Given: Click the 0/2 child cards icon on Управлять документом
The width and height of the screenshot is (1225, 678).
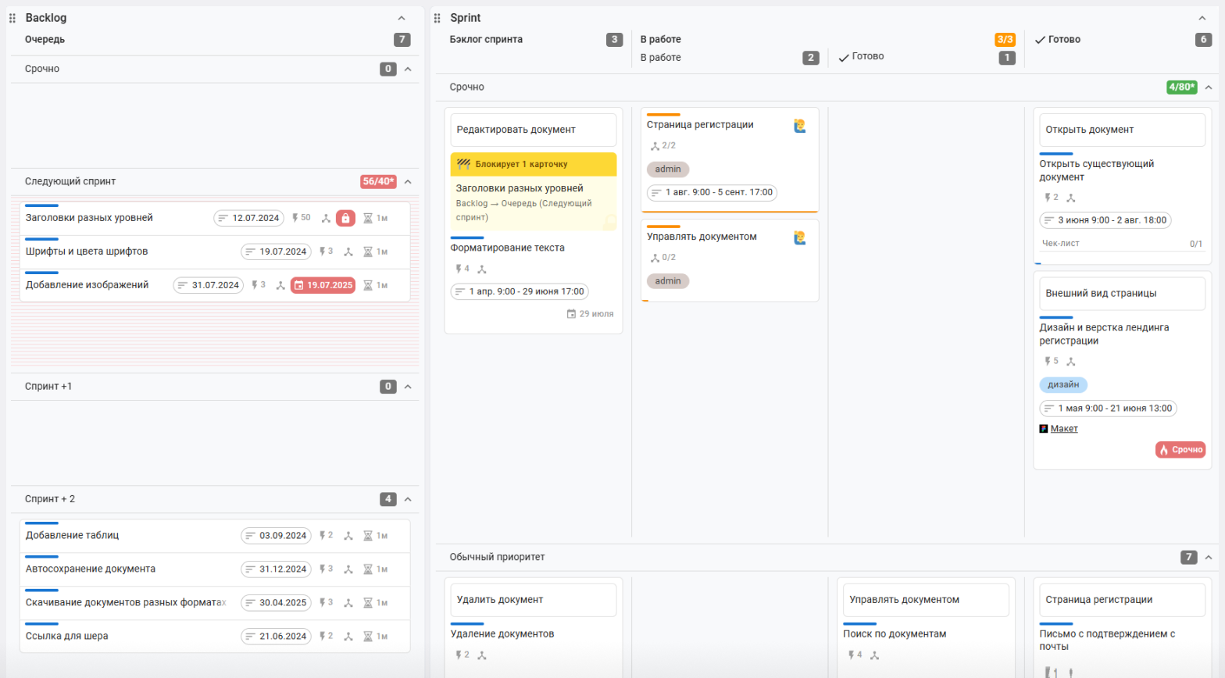Looking at the screenshot, I should 655,258.
